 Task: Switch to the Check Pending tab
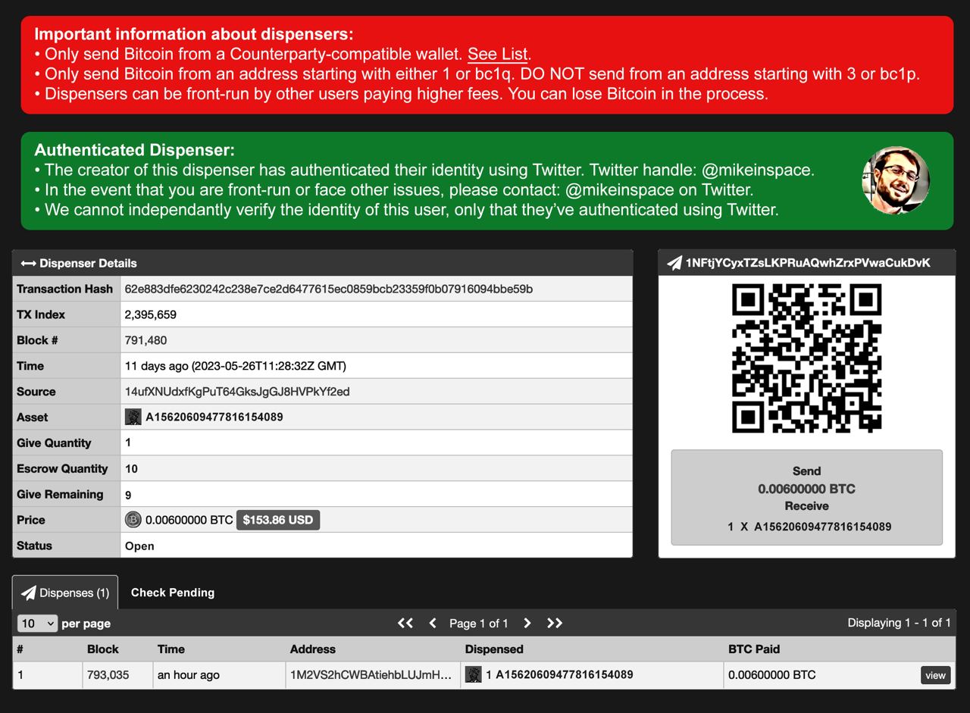point(173,593)
